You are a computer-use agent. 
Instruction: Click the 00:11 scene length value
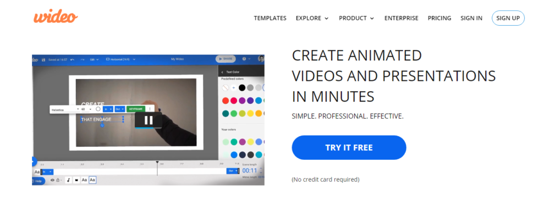click(x=250, y=171)
